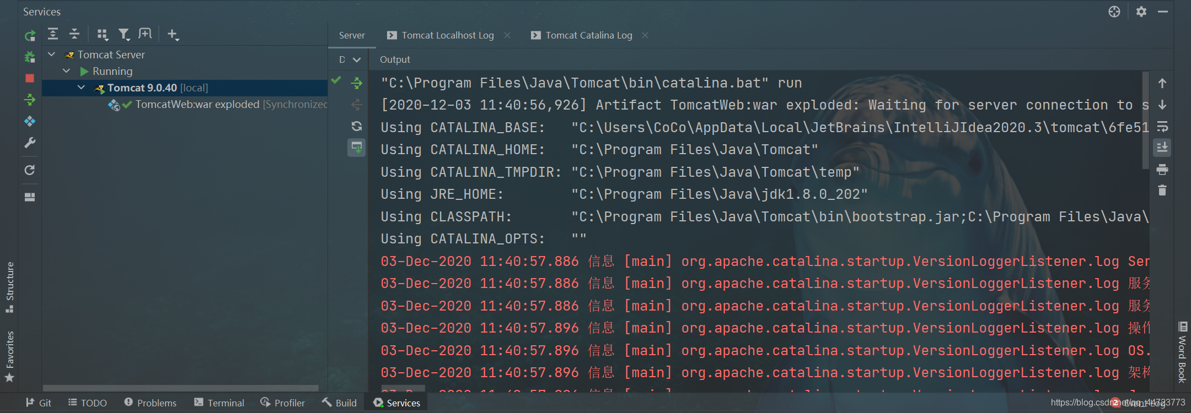Screen dimensions: 1191x413
Task: Select the Running tree row
Action: [x=185, y=71]
